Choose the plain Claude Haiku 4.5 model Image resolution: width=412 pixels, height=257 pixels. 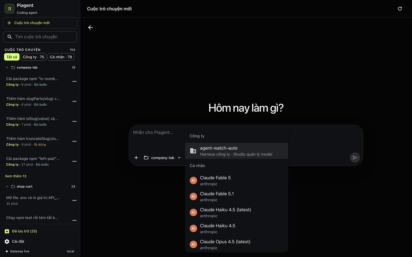pos(236,228)
